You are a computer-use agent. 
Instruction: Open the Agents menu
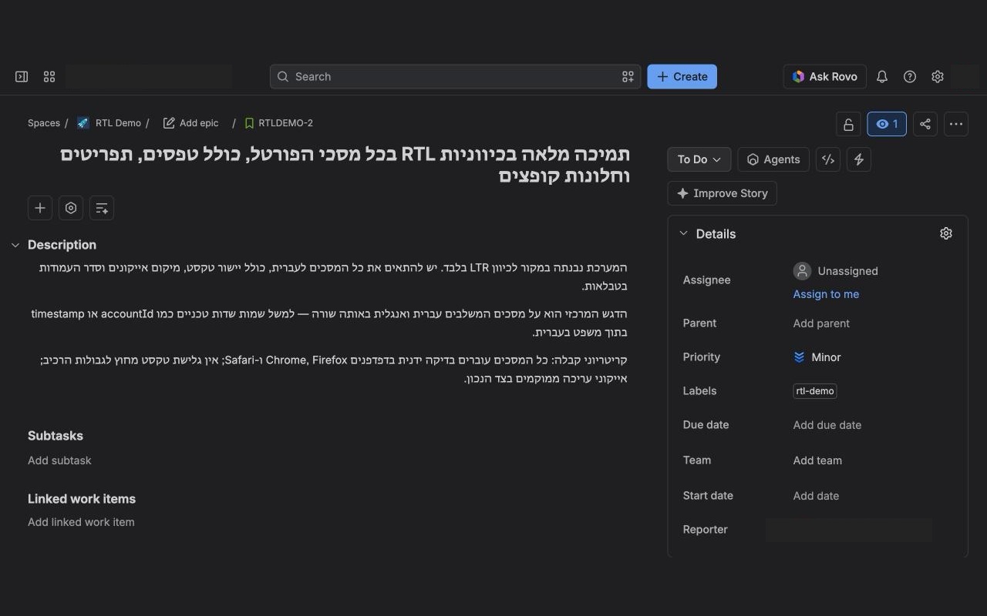coord(773,159)
